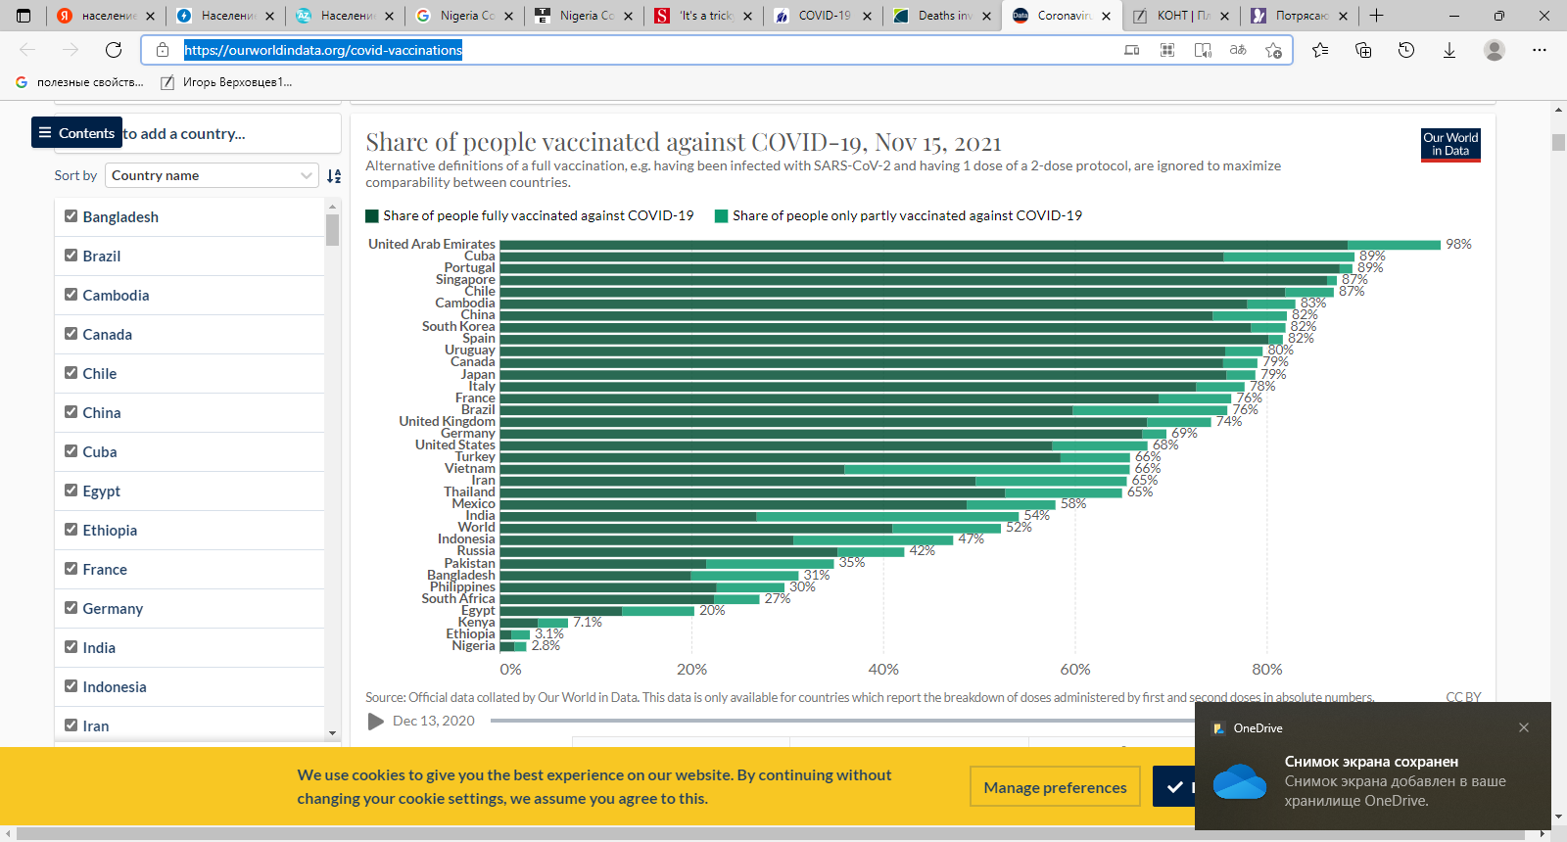This screenshot has width=1567, height=842.
Task: Open the Sort by Country name dropdown
Action: [x=211, y=175]
